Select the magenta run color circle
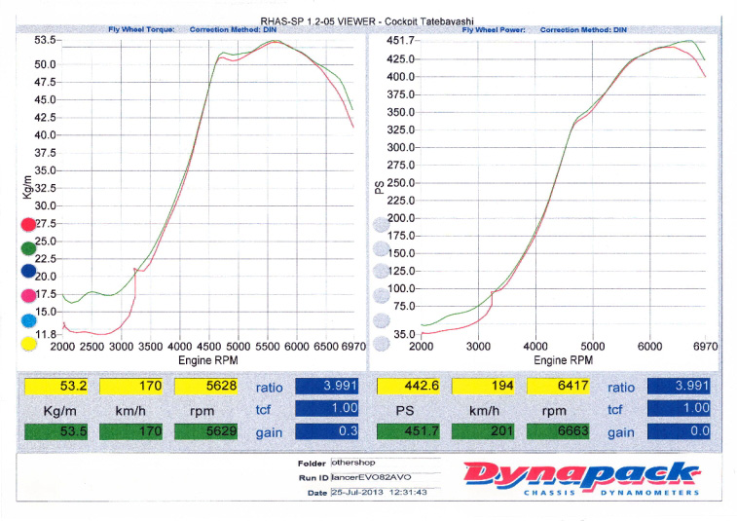The height and width of the screenshot is (521, 737). pos(28,296)
